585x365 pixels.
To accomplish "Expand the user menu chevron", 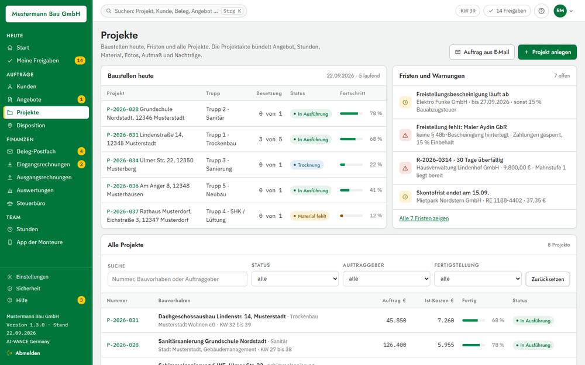I will click(x=571, y=11).
